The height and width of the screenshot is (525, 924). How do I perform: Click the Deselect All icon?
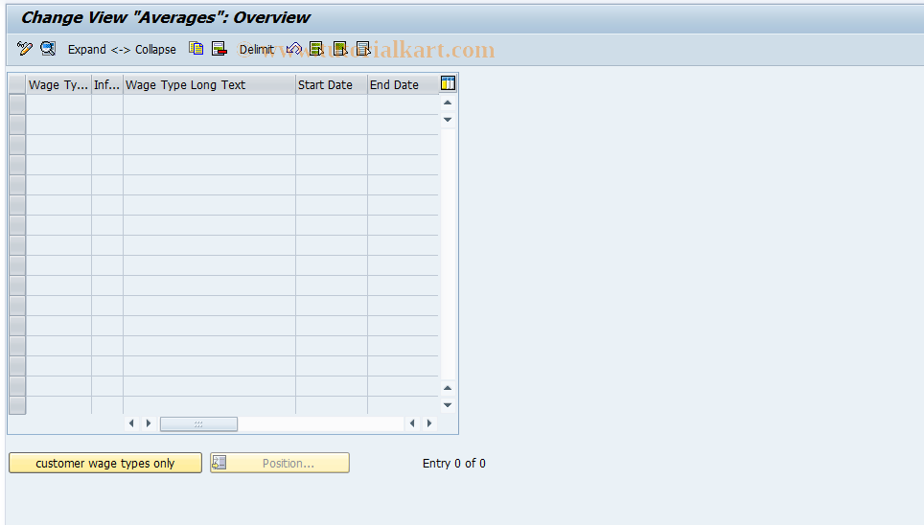tap(363, 49)
